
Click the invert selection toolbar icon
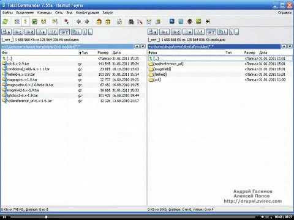point(55,21)
